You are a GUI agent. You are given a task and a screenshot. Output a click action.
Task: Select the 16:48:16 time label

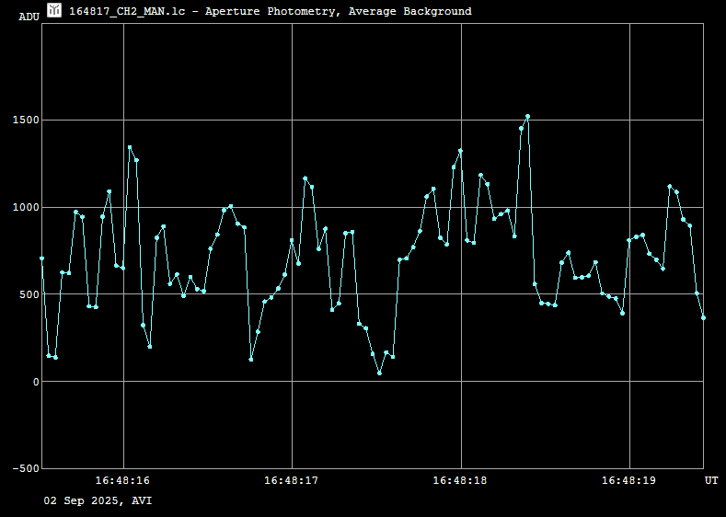[122, 480]
